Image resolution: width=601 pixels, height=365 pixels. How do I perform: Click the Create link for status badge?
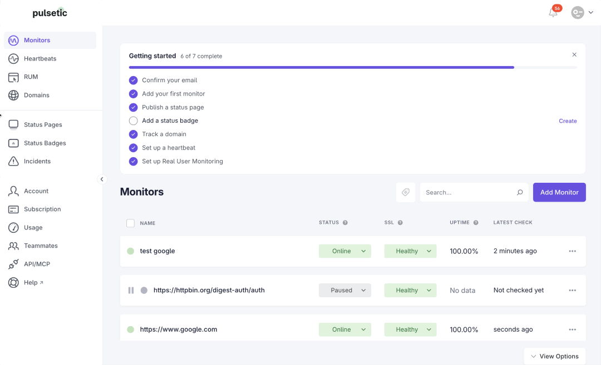click(568, 121)
